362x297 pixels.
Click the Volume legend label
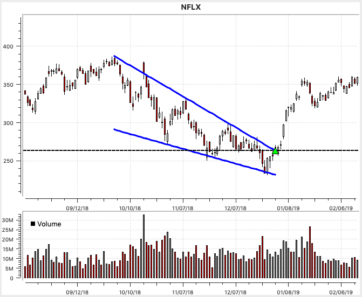49,224
